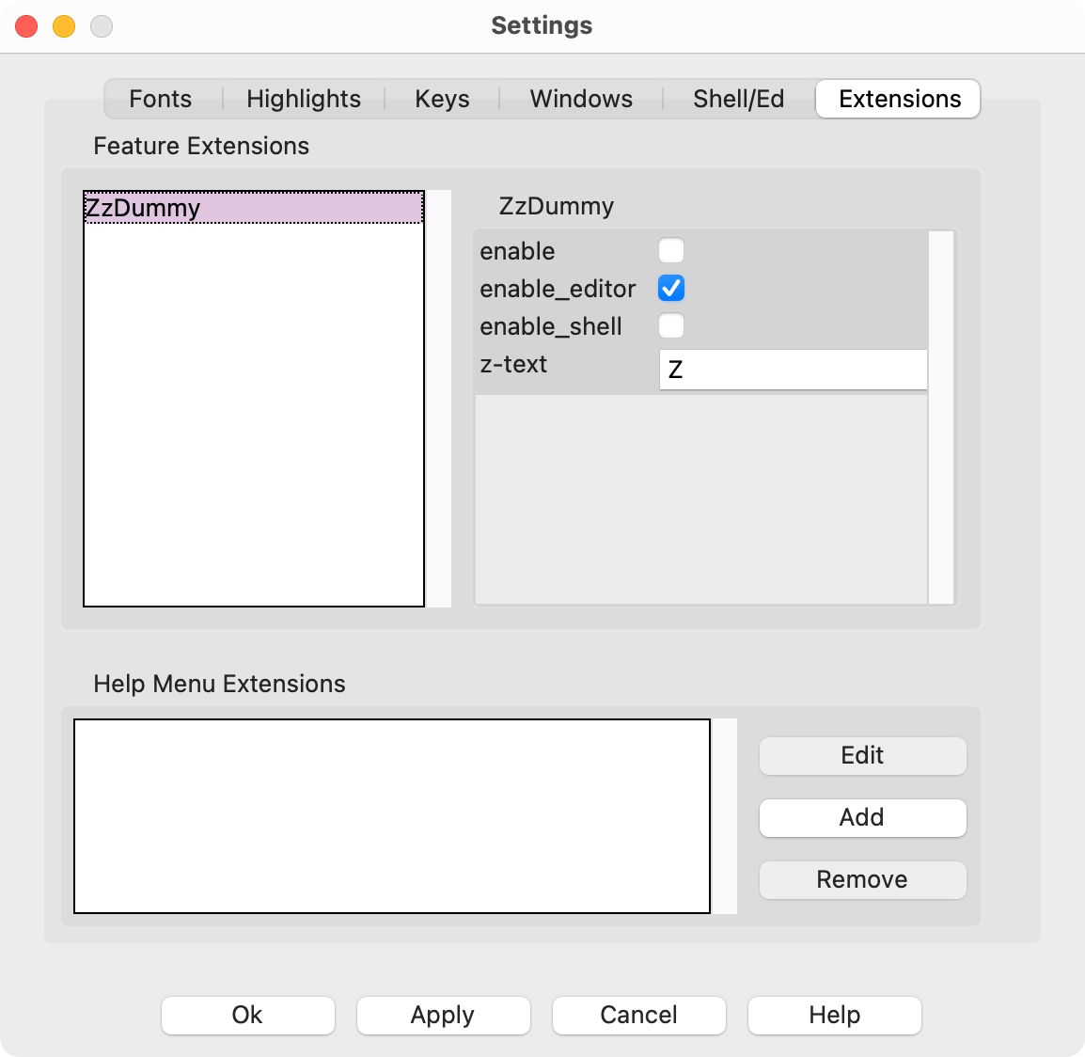The image size is (1085, 1057).
Task: Click inside the z-text input field
Action: pyautogui.click(x=793, y=369)
